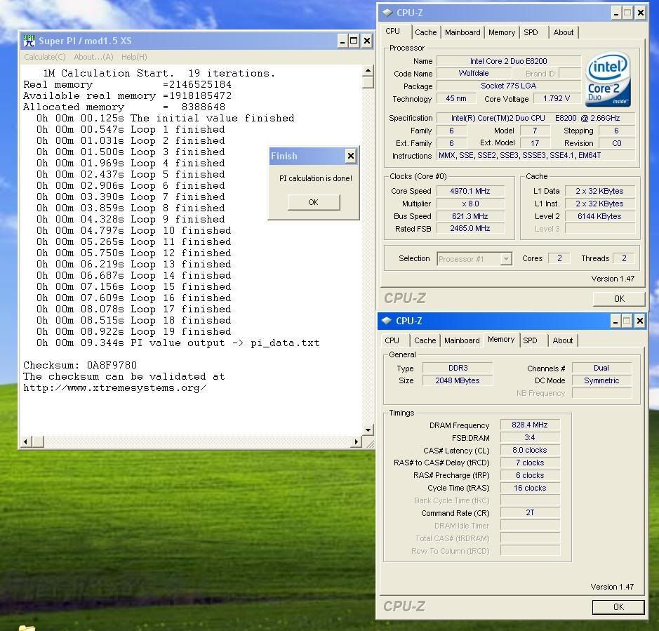Click Super PI horizontal scrollbar left arrow
Screen dimensions: 659x631
(26, 441)
